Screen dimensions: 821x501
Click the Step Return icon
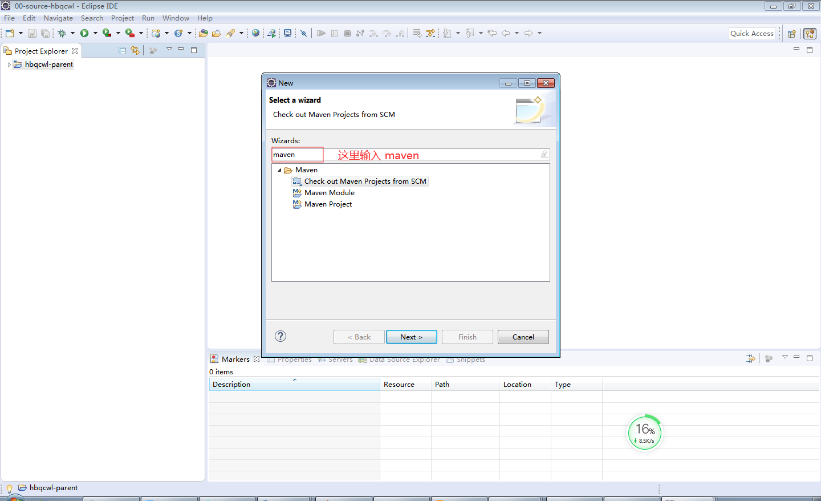pos(400,33)
